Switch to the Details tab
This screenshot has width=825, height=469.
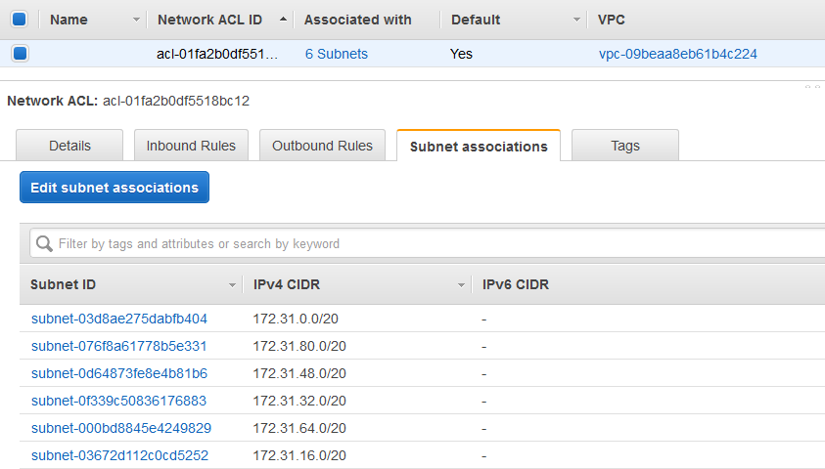(x=69, y=146)
